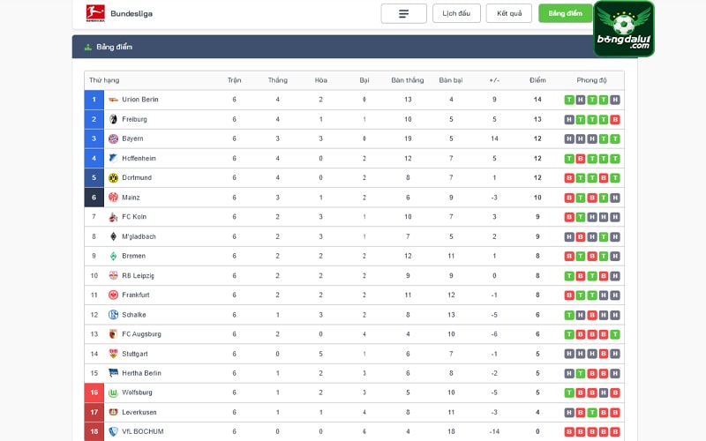Click VfL BOCHUM club crest
This screenshot has width=706, height=441.
point(114,431)
